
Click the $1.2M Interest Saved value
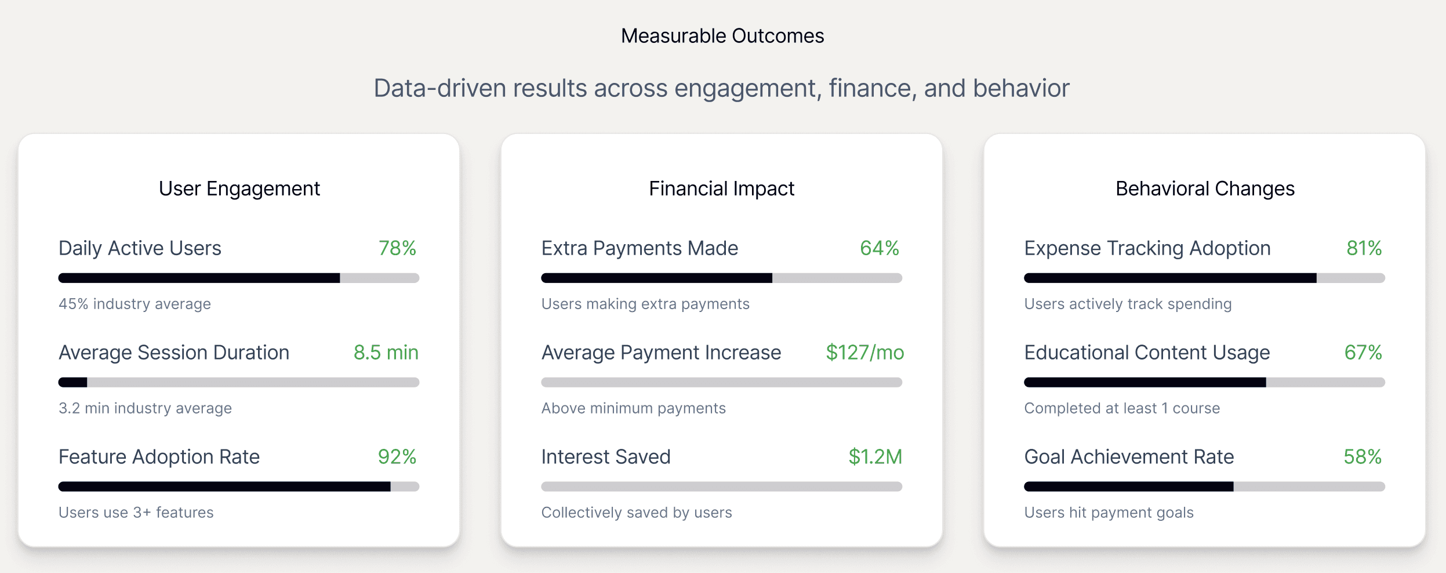[x=875, y=457]
